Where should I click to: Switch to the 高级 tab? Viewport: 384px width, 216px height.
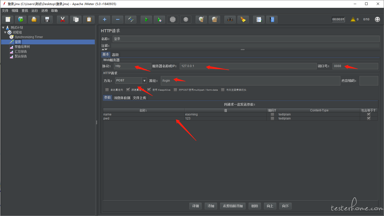point(115,55)
